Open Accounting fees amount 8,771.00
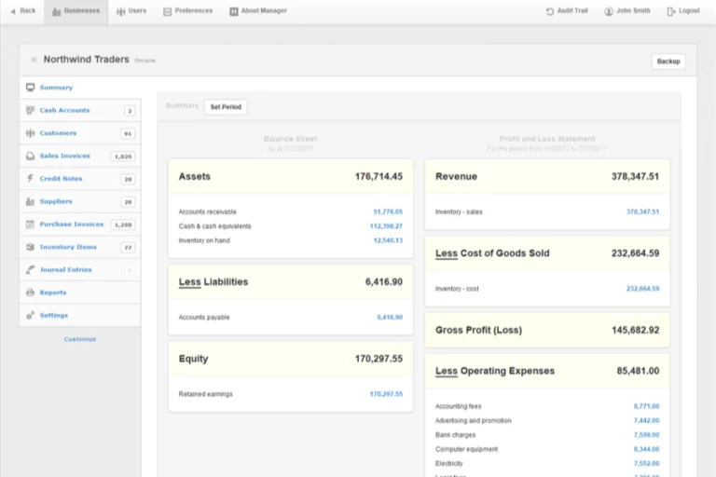The image size is (716, 477). 646,406
